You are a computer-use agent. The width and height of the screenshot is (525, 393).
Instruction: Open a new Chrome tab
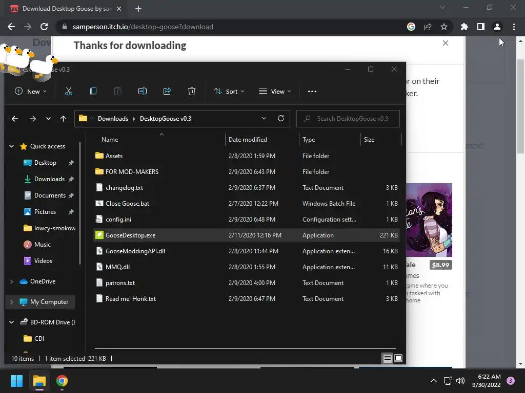tap(138, 9)
